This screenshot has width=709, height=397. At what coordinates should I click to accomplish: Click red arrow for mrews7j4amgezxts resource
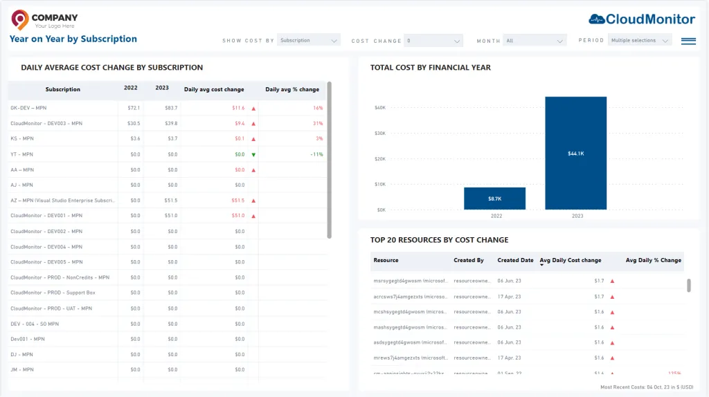point(612,358)
